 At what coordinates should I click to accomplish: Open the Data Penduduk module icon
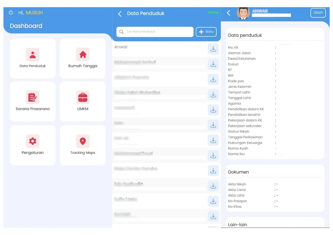33,54
